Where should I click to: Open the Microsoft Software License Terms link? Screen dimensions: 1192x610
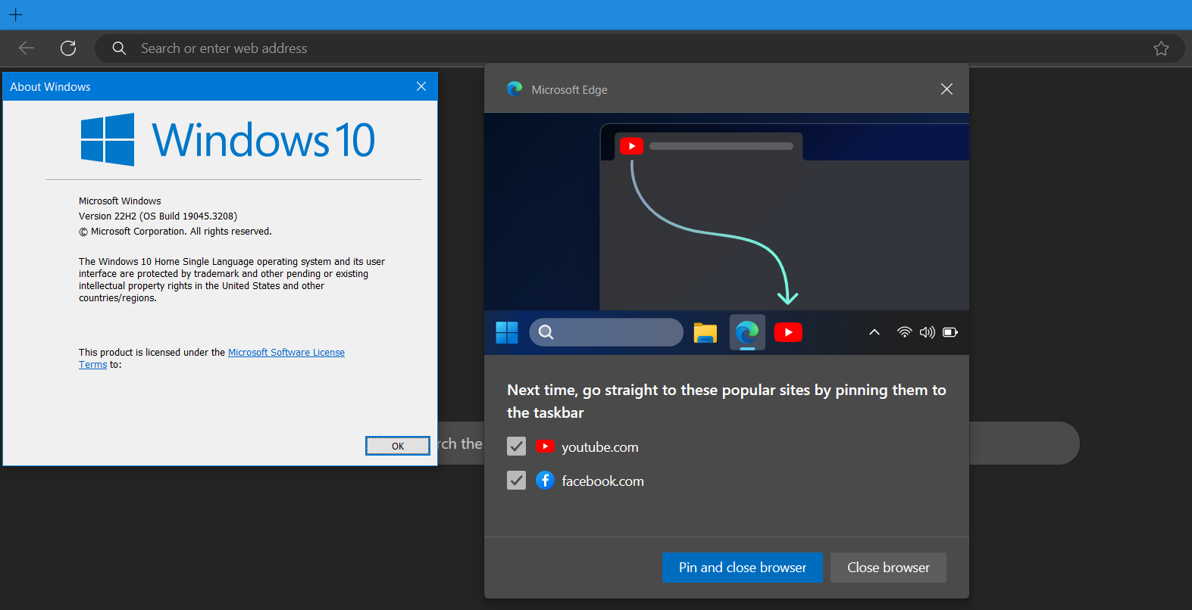tap(286, 353)
